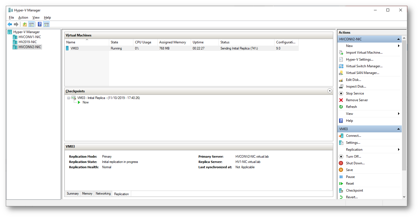Image resolution: width=419 pixels, height=218 pixels.
Task: Click the Show/Hide Console Tree toolbar icon
Action: pos(31,24)
